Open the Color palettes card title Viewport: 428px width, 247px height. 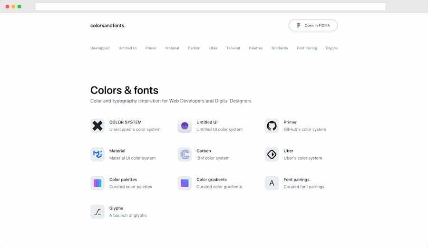[x=123, y=180]
